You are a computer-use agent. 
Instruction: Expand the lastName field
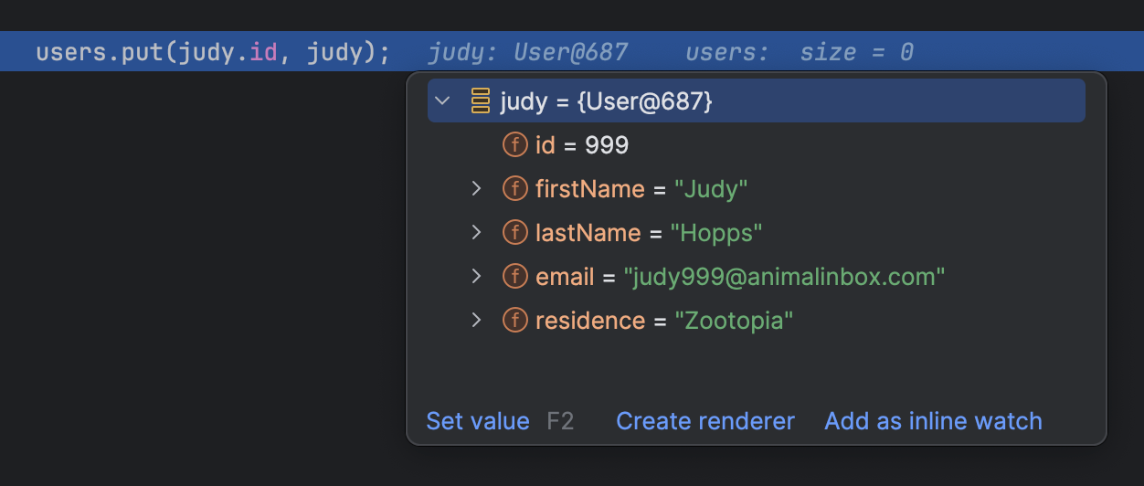click(x=476, y=232)
